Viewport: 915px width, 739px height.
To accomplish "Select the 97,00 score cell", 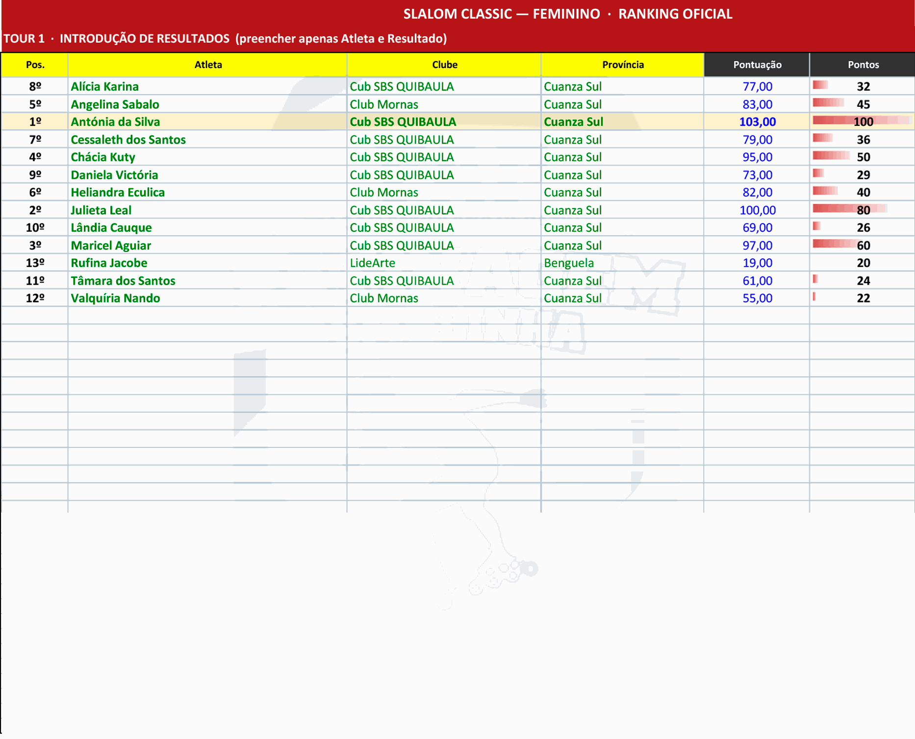I will (x=757, y=245).
